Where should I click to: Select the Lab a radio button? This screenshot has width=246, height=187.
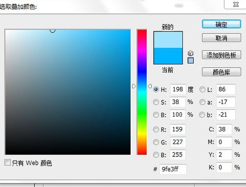[202, 102]
